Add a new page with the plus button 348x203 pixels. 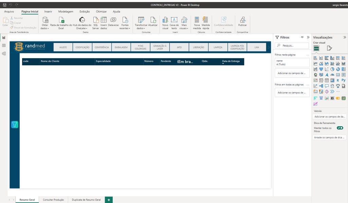109,200
